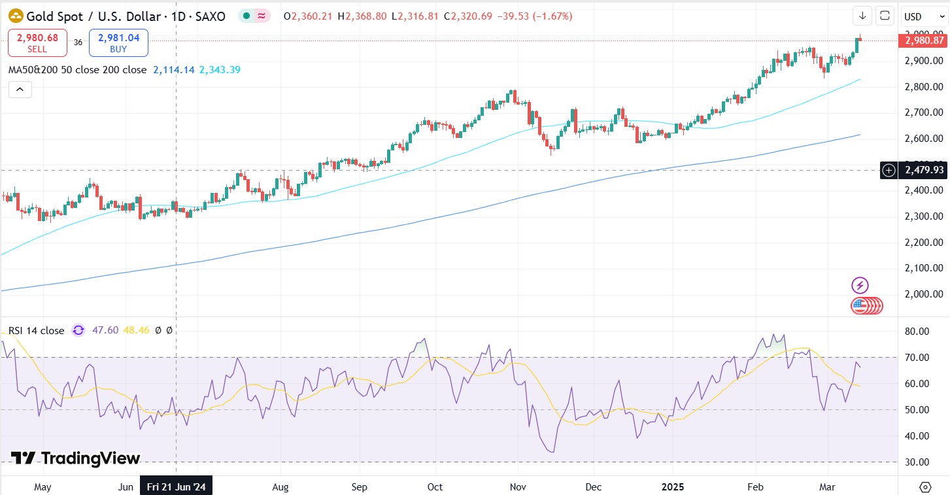Viewport: 950px width, 495px height.
Task: Click the MA50&200 indicator legend label
Action: point(77,69)
